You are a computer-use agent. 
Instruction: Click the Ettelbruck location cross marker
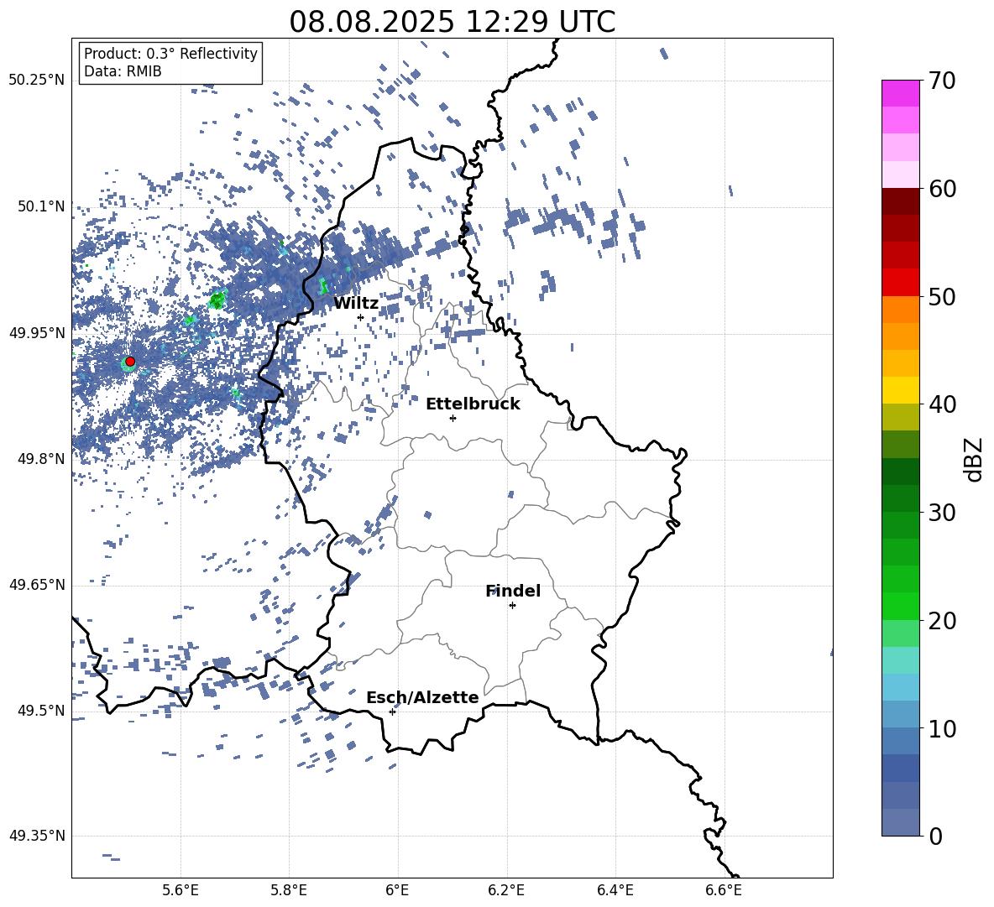click(x=453, y=418)
